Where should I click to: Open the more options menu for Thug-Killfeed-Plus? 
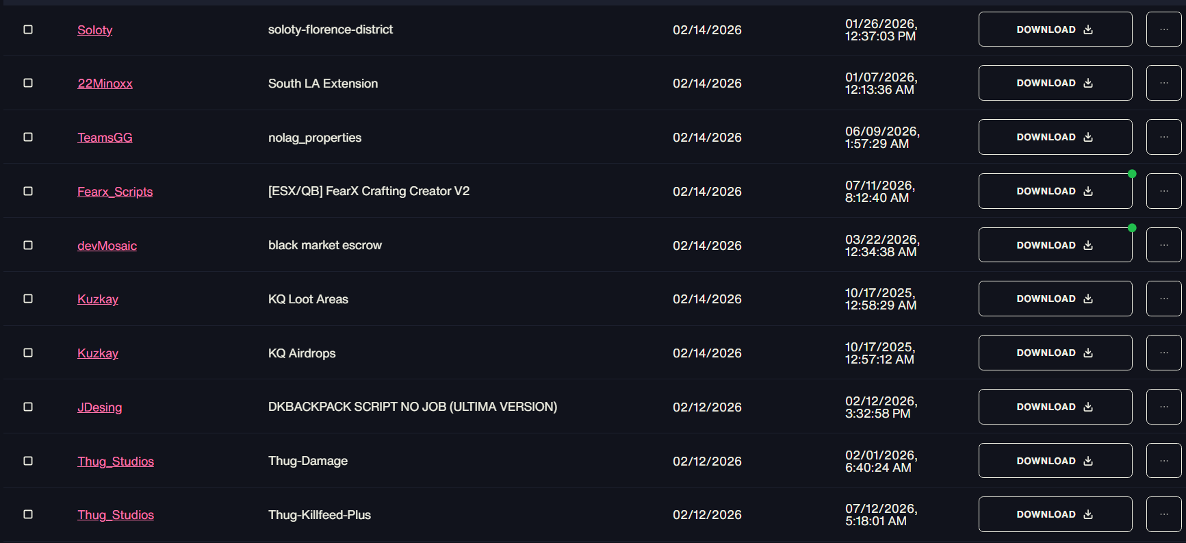1163,514
